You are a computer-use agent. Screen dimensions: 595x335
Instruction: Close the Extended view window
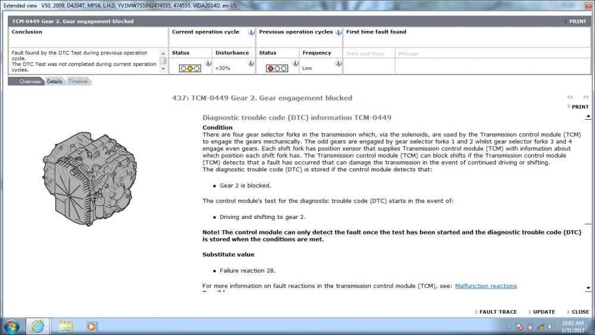pyautogui.click(x=588, y=6)
